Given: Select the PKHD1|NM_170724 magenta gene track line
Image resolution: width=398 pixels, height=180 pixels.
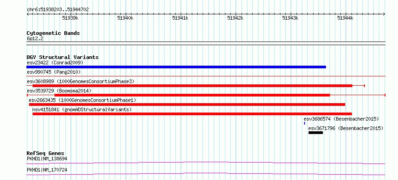Looking at the screenshot, I should tap(206, 174).
